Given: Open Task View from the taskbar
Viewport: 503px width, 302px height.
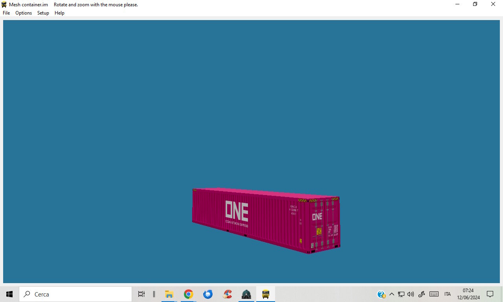Looking at the screenshot, I should click(x=141, y=294).
